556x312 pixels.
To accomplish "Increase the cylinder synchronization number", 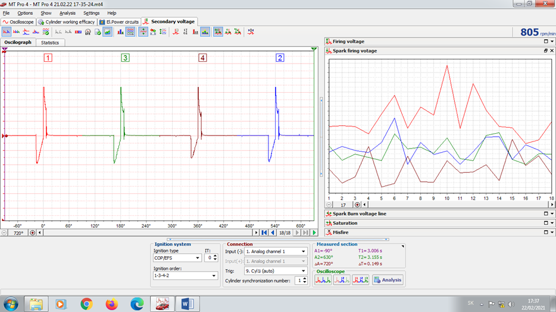I will [305, 279].
